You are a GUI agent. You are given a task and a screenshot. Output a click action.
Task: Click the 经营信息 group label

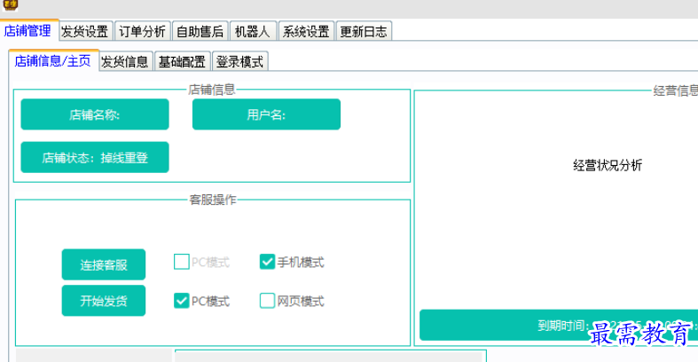(675, 90)
